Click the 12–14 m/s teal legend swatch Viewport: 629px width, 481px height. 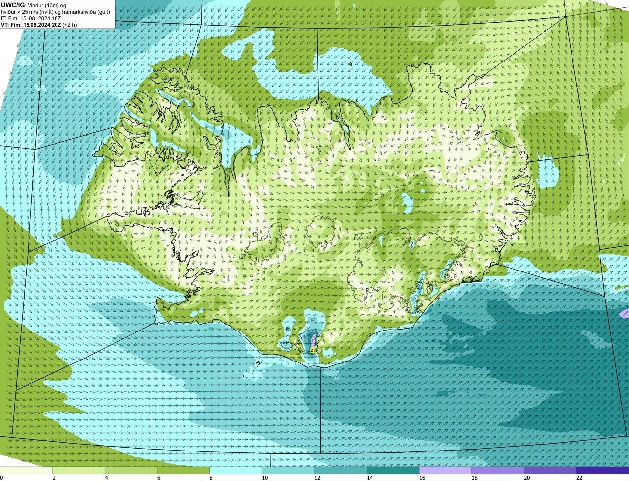(x=341, y=471)
